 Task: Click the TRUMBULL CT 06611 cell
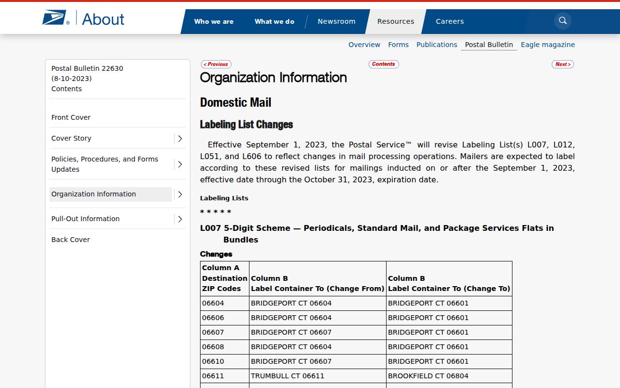pos(318,376)
